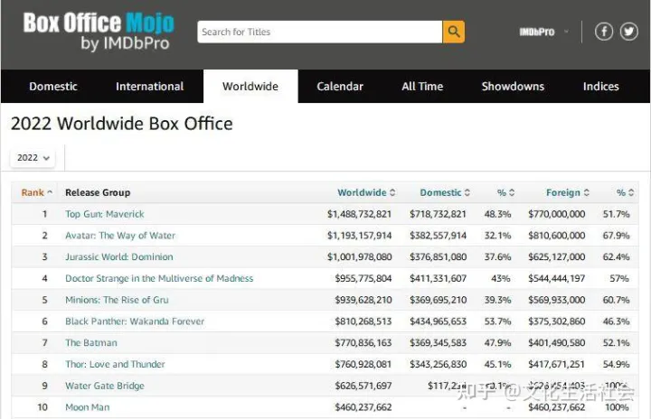Open the Facebook icon link
The image size is (651, 419).
603,32
